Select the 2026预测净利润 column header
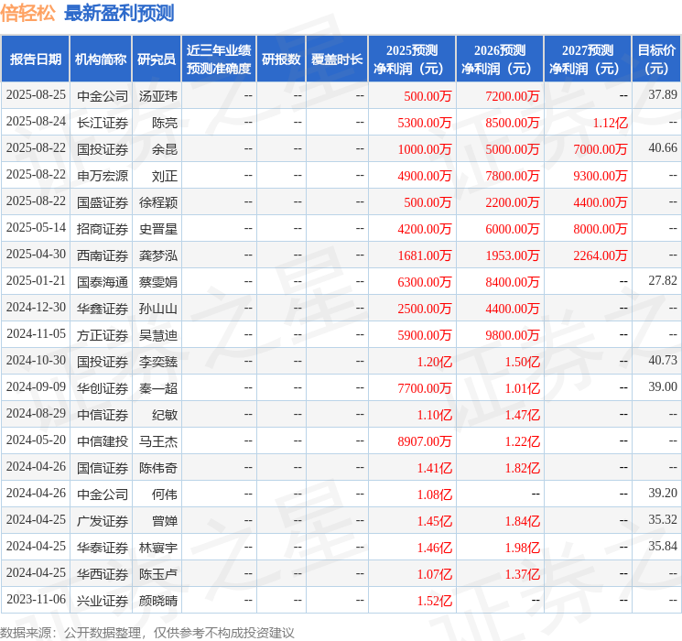The width and height of the screenshot is (682, 641). pyautogui.click(x=500, y=60)
